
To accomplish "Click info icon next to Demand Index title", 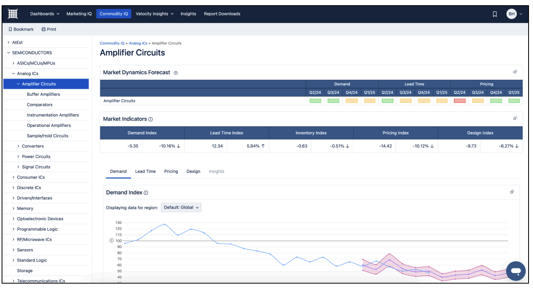I will (146, 193).
